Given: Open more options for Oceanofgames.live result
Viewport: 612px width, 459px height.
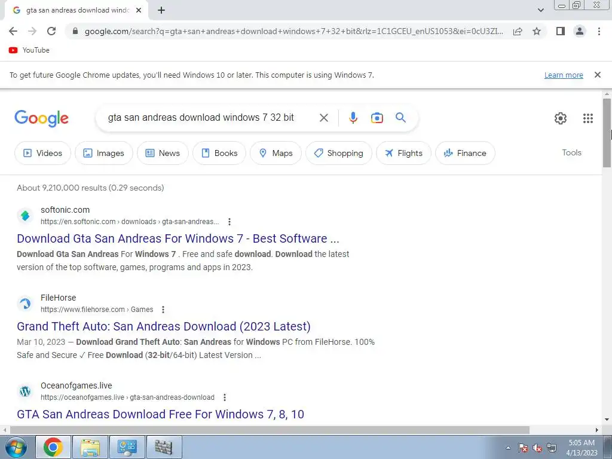Looking at the screenshot, I should pyautogui.click(x=225, y=397).
